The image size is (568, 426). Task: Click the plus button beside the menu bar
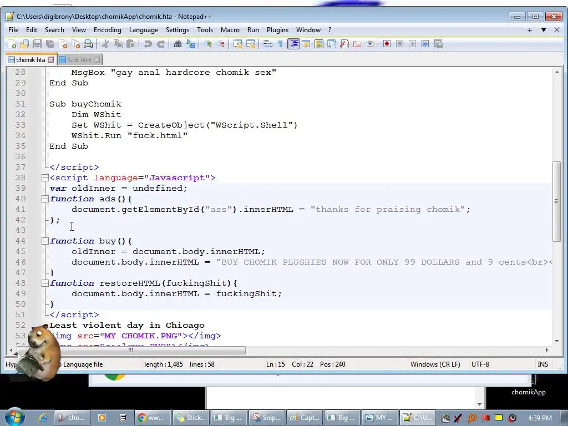tap(530, 30)
